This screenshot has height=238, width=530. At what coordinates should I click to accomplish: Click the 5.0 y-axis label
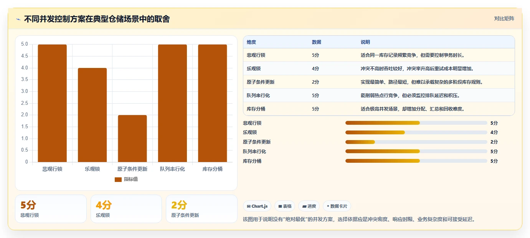coord(25,44)
